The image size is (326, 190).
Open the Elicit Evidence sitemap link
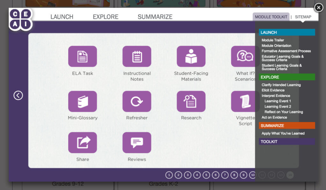[x=273, y=90]
